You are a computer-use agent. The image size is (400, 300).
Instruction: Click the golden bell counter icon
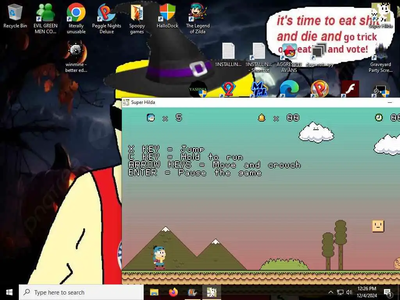pyautogui.click(x=262, y=118)
